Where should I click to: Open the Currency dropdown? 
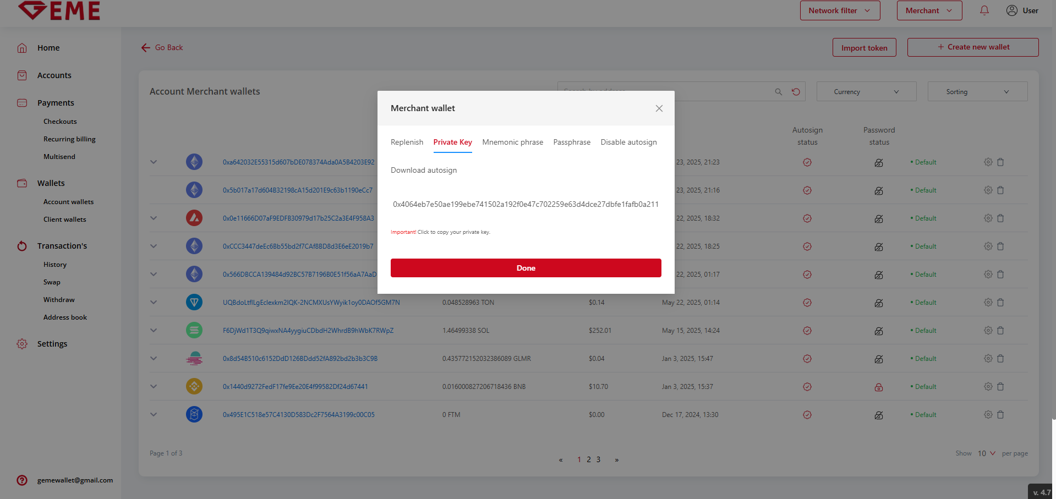click(866, 92)
